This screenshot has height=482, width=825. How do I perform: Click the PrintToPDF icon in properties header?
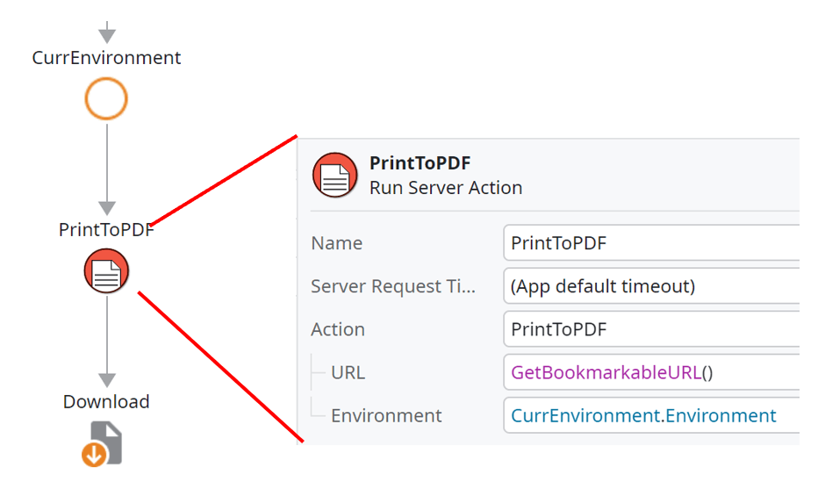[334, 175]
